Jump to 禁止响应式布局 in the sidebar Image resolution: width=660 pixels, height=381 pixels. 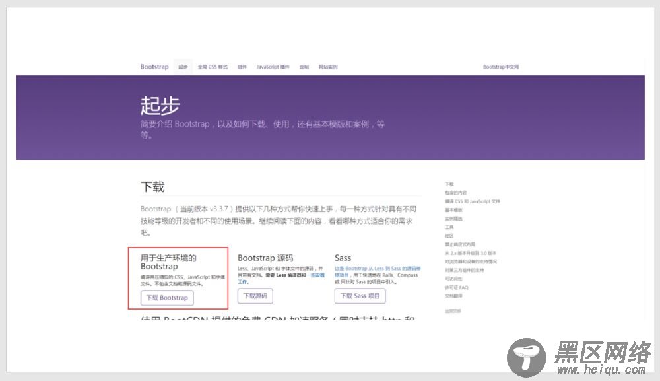click(x=460, y=244)
